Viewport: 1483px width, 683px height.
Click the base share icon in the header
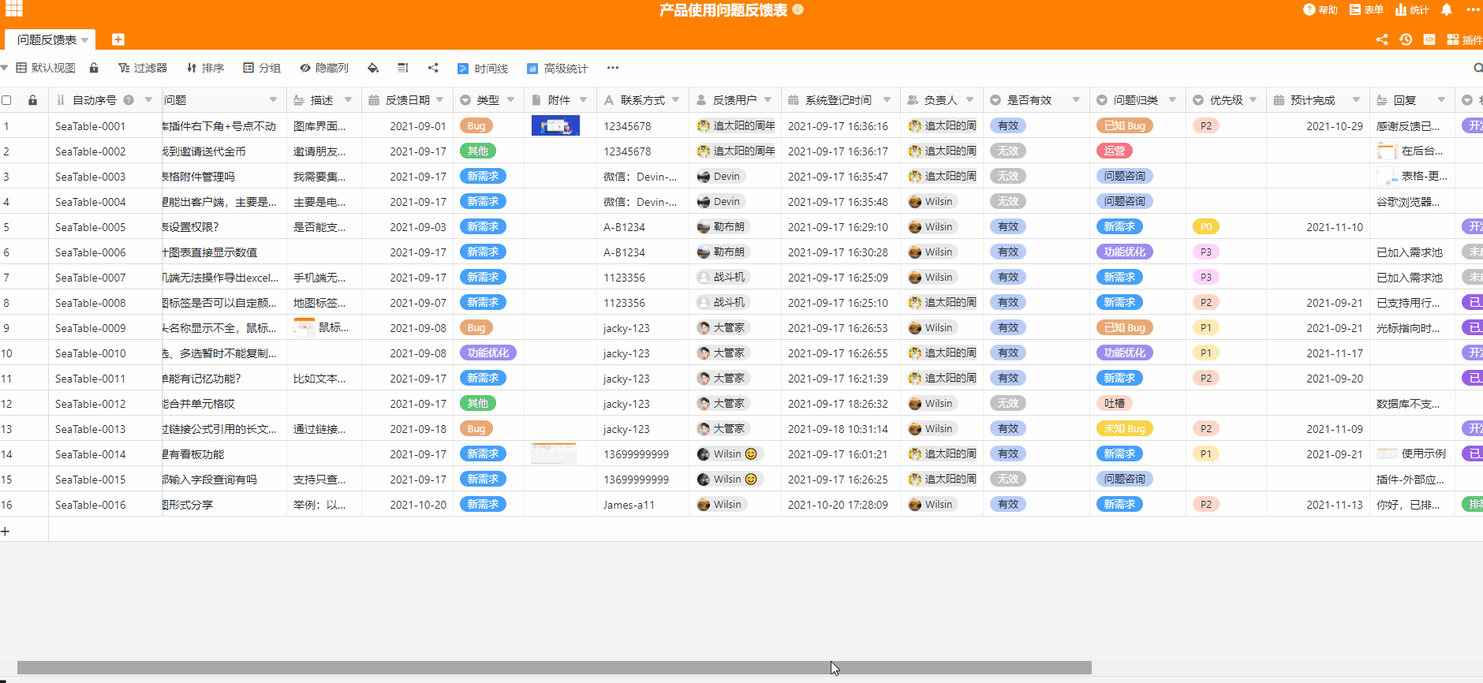[1382, 39]
